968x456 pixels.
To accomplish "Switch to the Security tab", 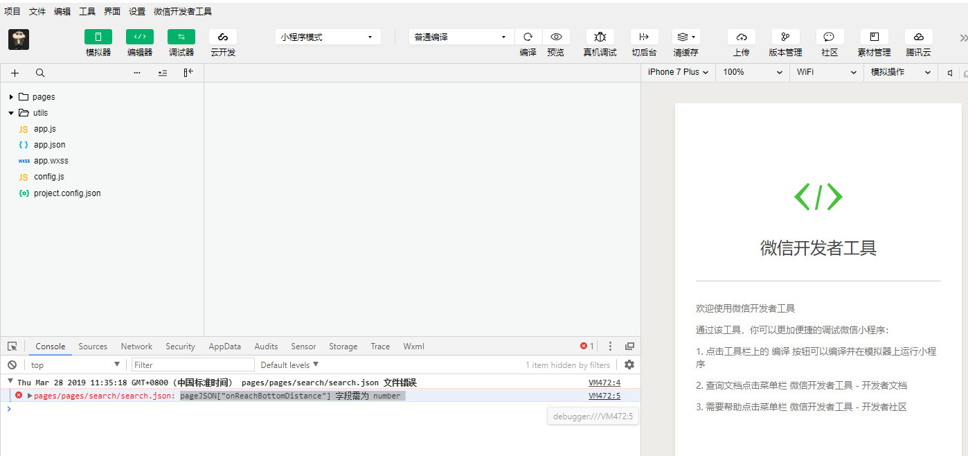I will [x=180, y=347].
